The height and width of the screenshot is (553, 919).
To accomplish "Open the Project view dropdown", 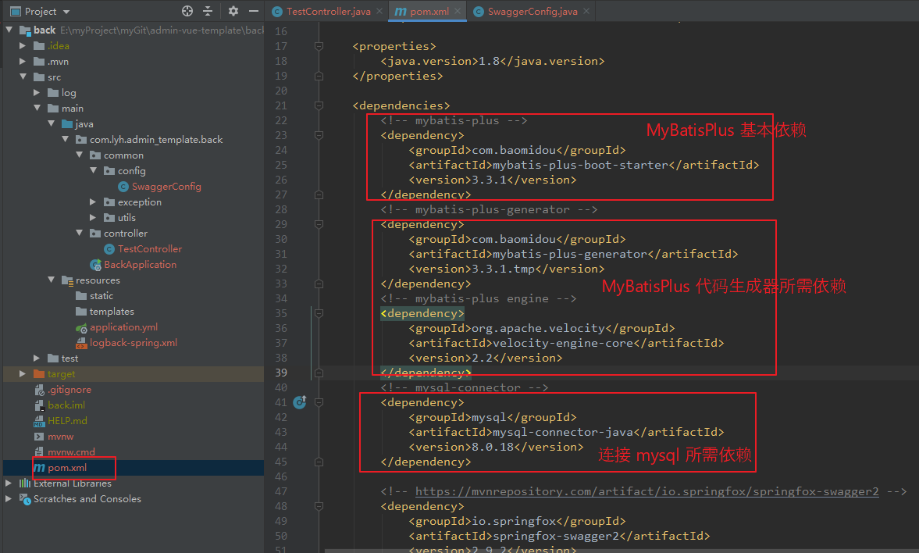I will 66,12.
